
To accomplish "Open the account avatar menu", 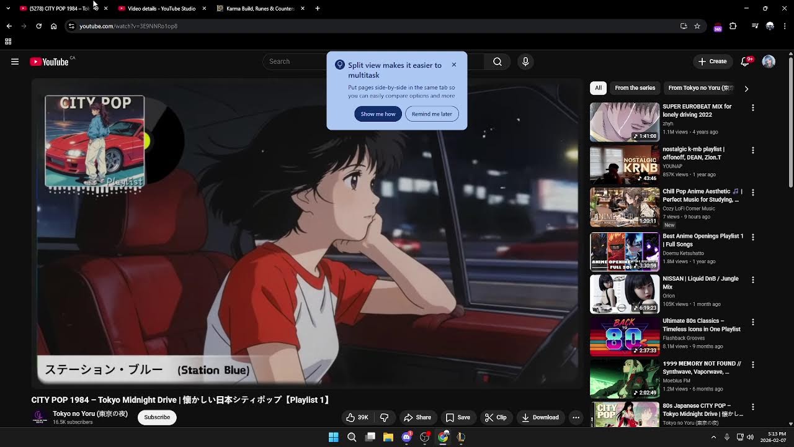I will coord(769,61).
